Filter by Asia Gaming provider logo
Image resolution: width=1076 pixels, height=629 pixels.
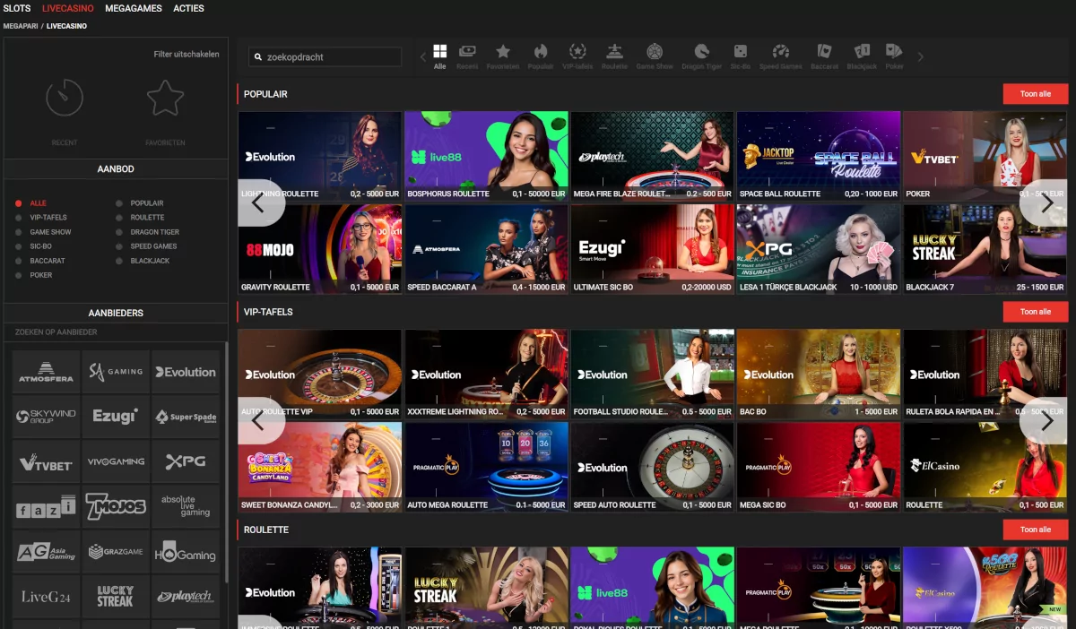click(47, 551)
